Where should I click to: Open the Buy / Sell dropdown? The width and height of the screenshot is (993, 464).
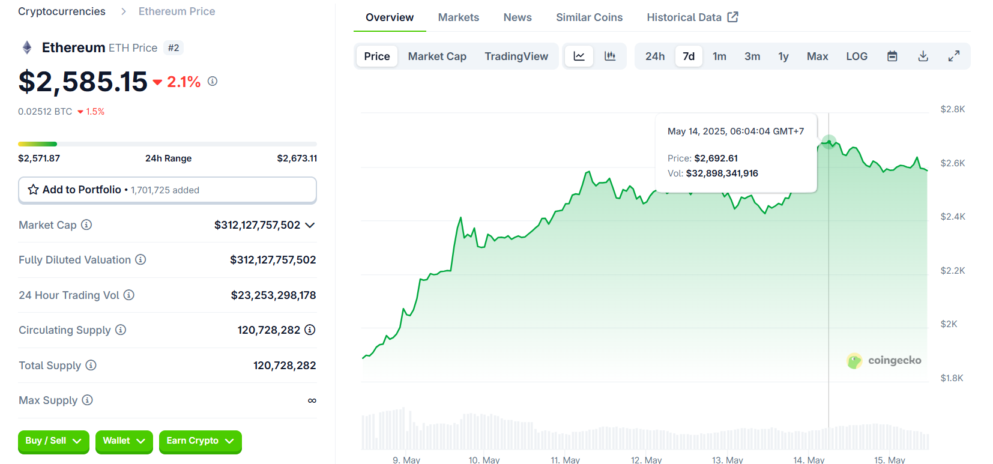click(x=53, y=441)
